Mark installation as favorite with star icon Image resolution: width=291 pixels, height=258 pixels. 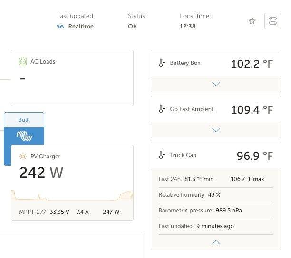click(252, 21)
